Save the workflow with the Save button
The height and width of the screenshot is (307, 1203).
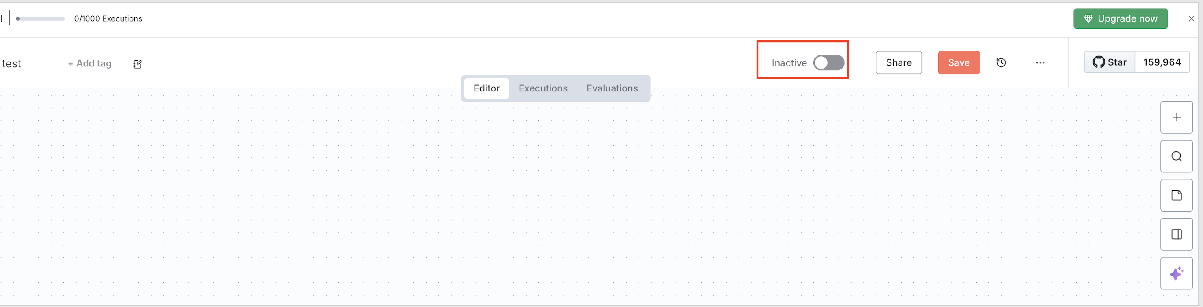[x=958, y=63]
